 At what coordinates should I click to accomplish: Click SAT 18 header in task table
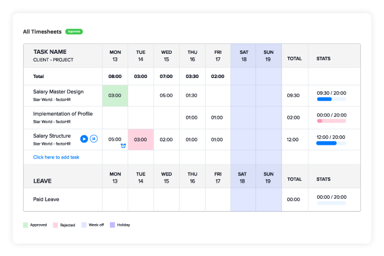244,56
